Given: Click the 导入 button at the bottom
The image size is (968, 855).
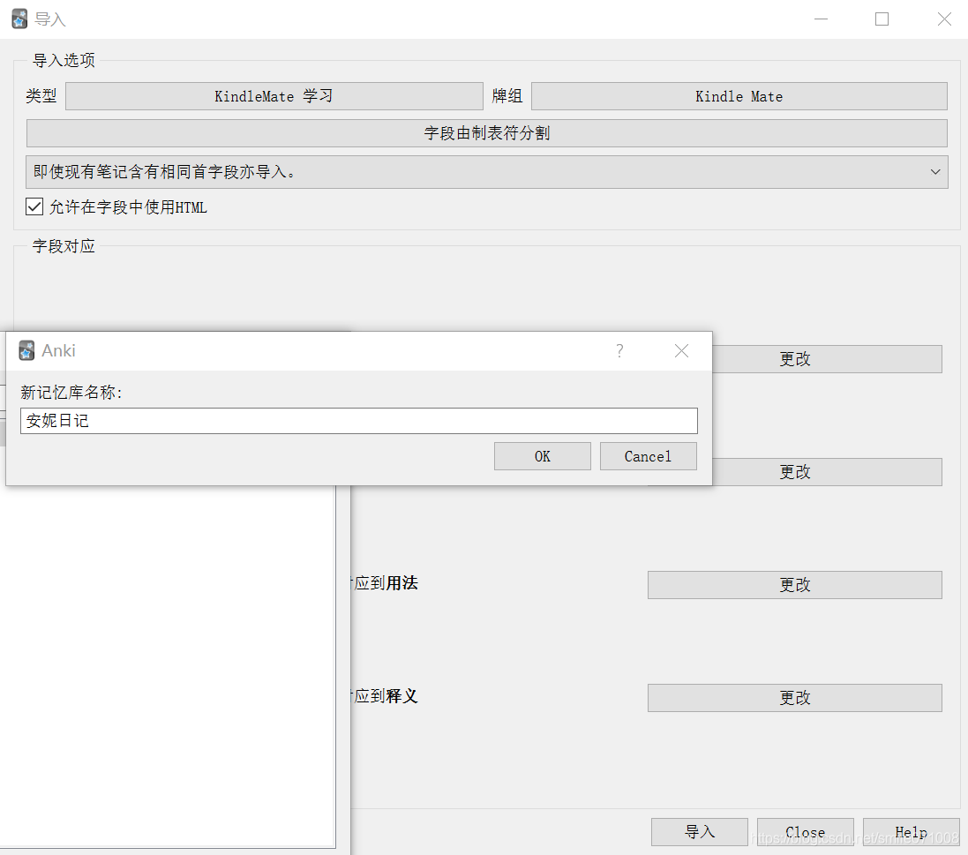Looking at the screenshot, I should point(700,832).
